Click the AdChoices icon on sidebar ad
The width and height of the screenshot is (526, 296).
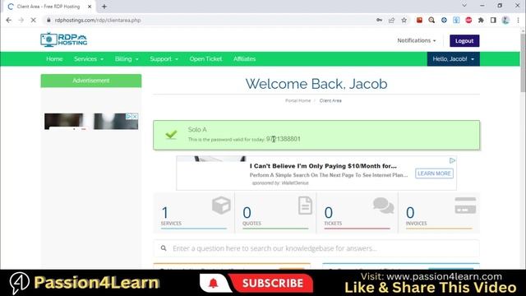point(129,116)
